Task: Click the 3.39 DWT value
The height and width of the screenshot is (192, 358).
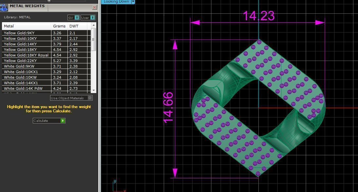Action: (x=73, y=61)
